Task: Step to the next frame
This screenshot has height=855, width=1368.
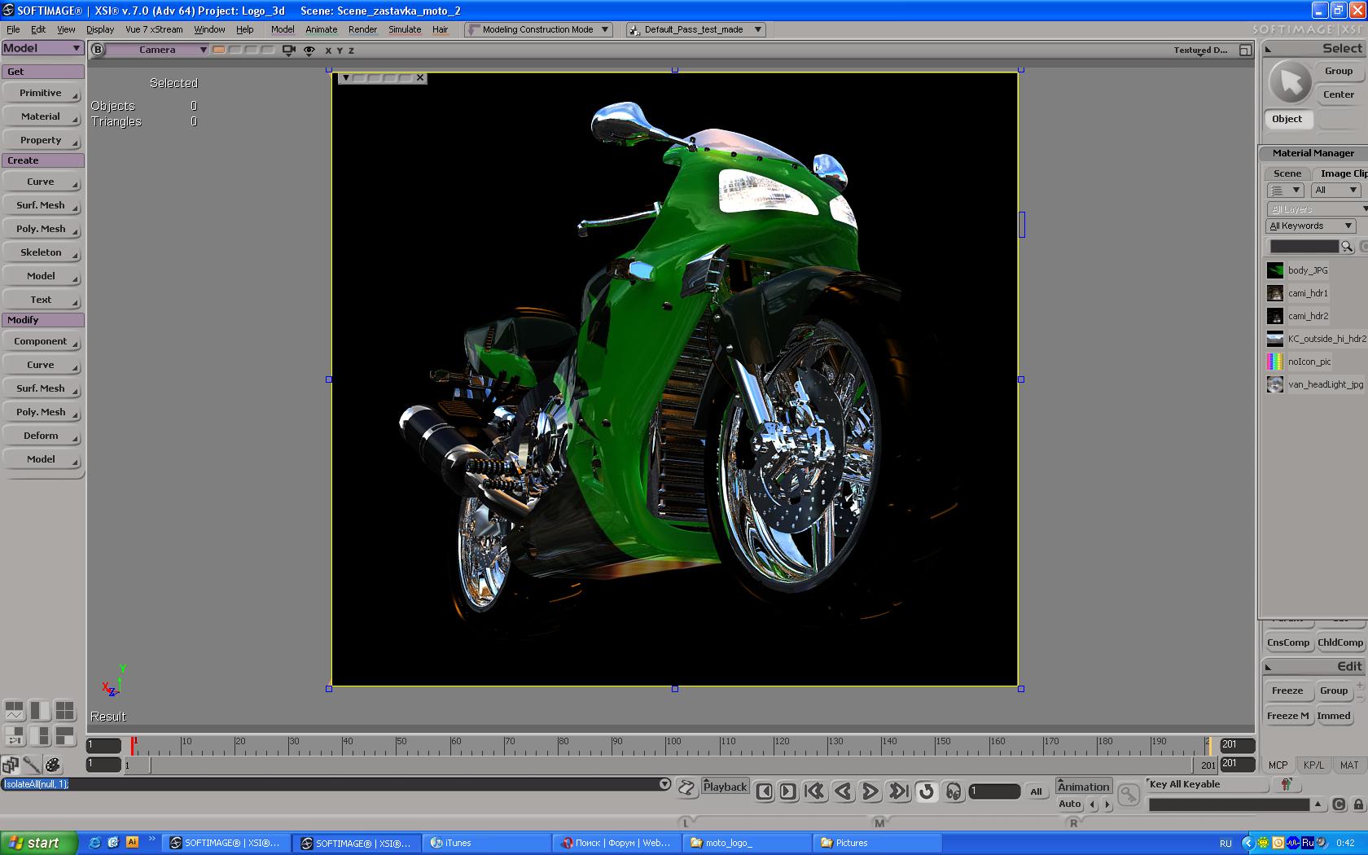Action: click(787, 791)
